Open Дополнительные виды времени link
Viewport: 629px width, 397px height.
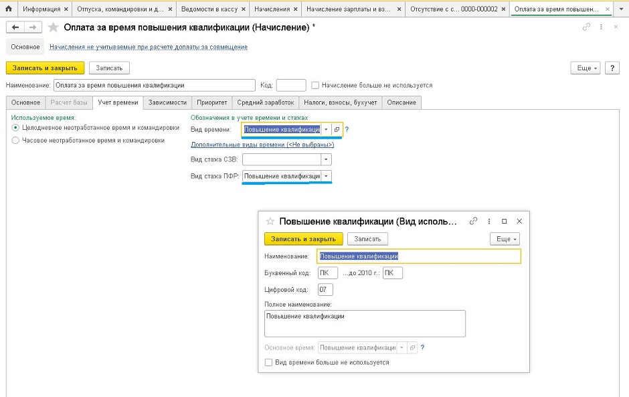click(262, 144)
